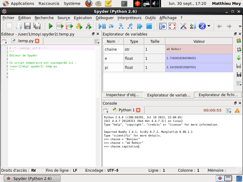
Task: Continue execution double-arrow icon
Action: point(140,26)
